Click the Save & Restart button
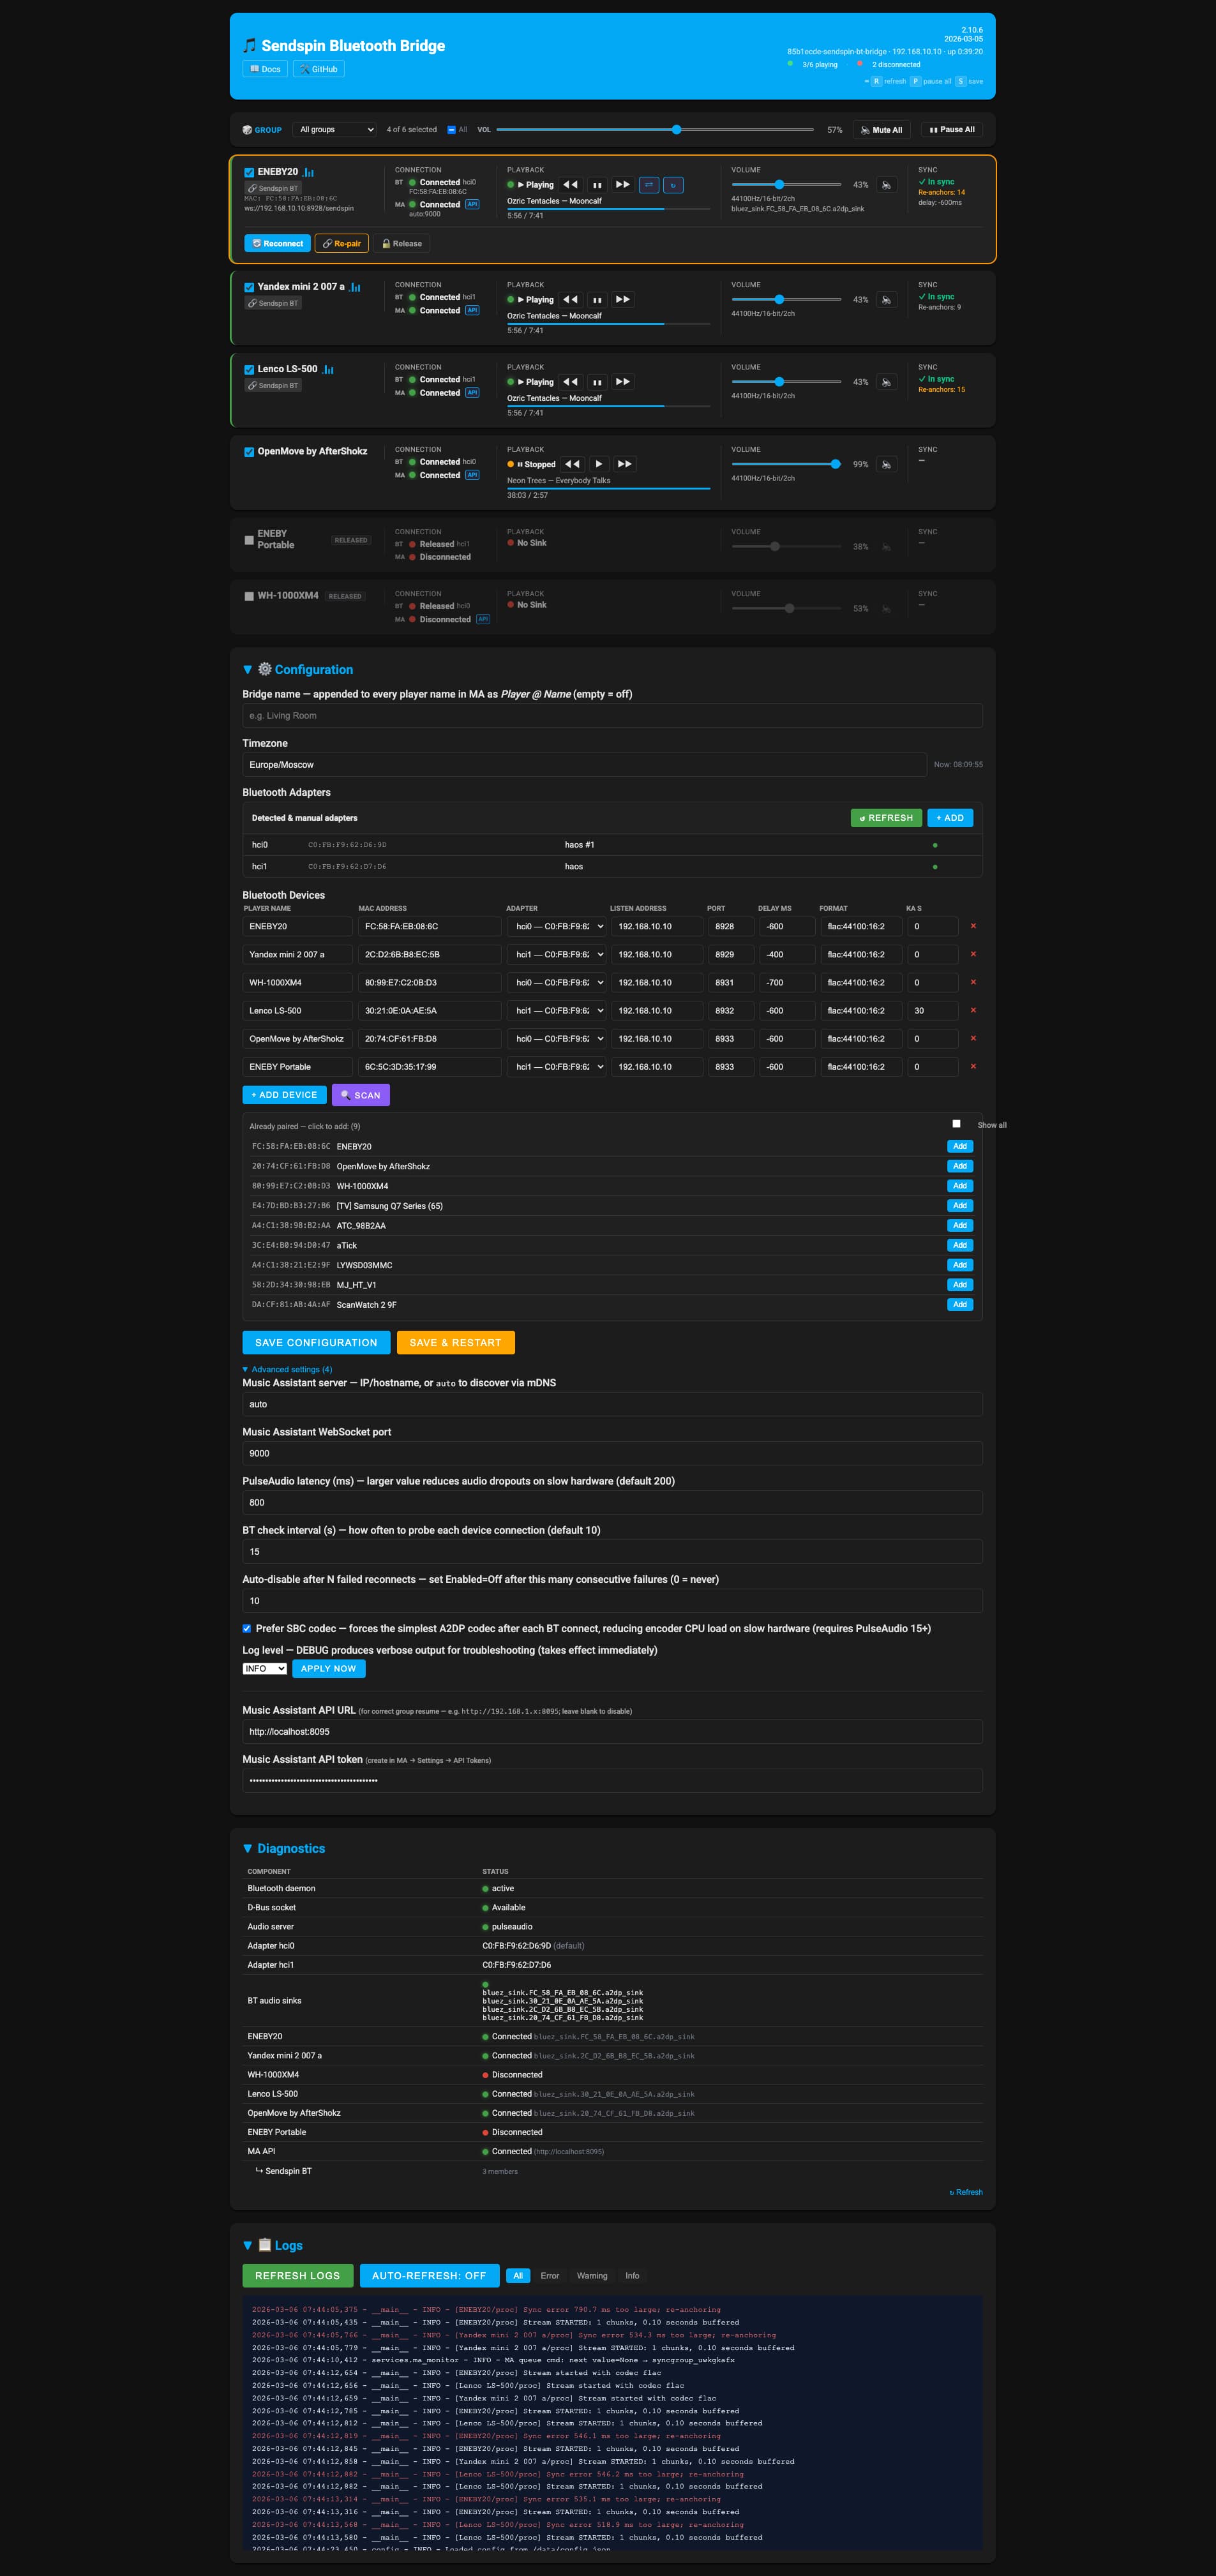1216x2576 pixels. (455, 1342)
